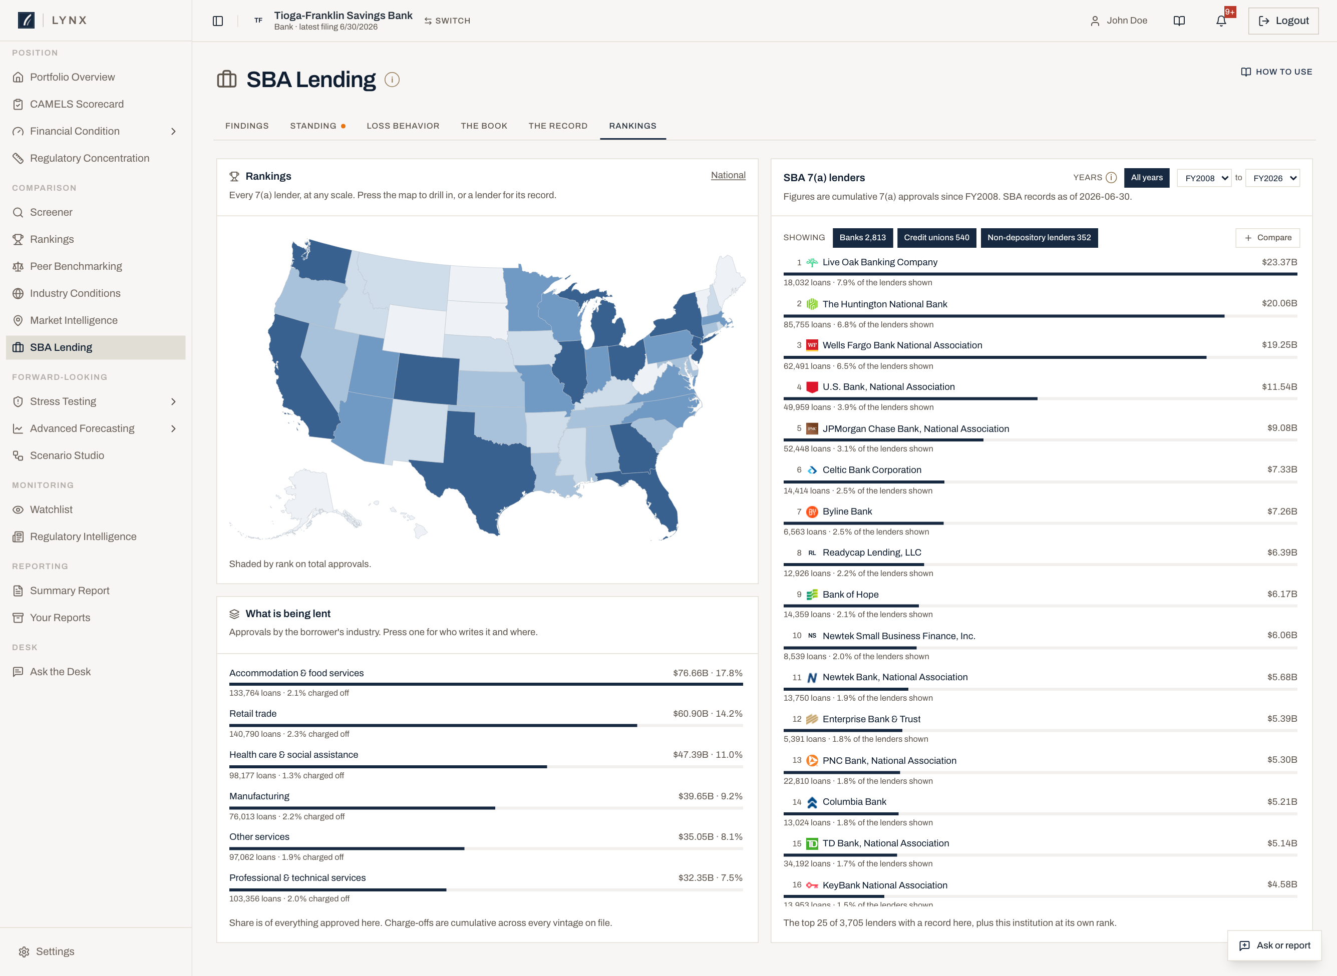This screenshot has width=1337, height=976.
Task: Open Market Intelligence page
Action: pos(96,320)
